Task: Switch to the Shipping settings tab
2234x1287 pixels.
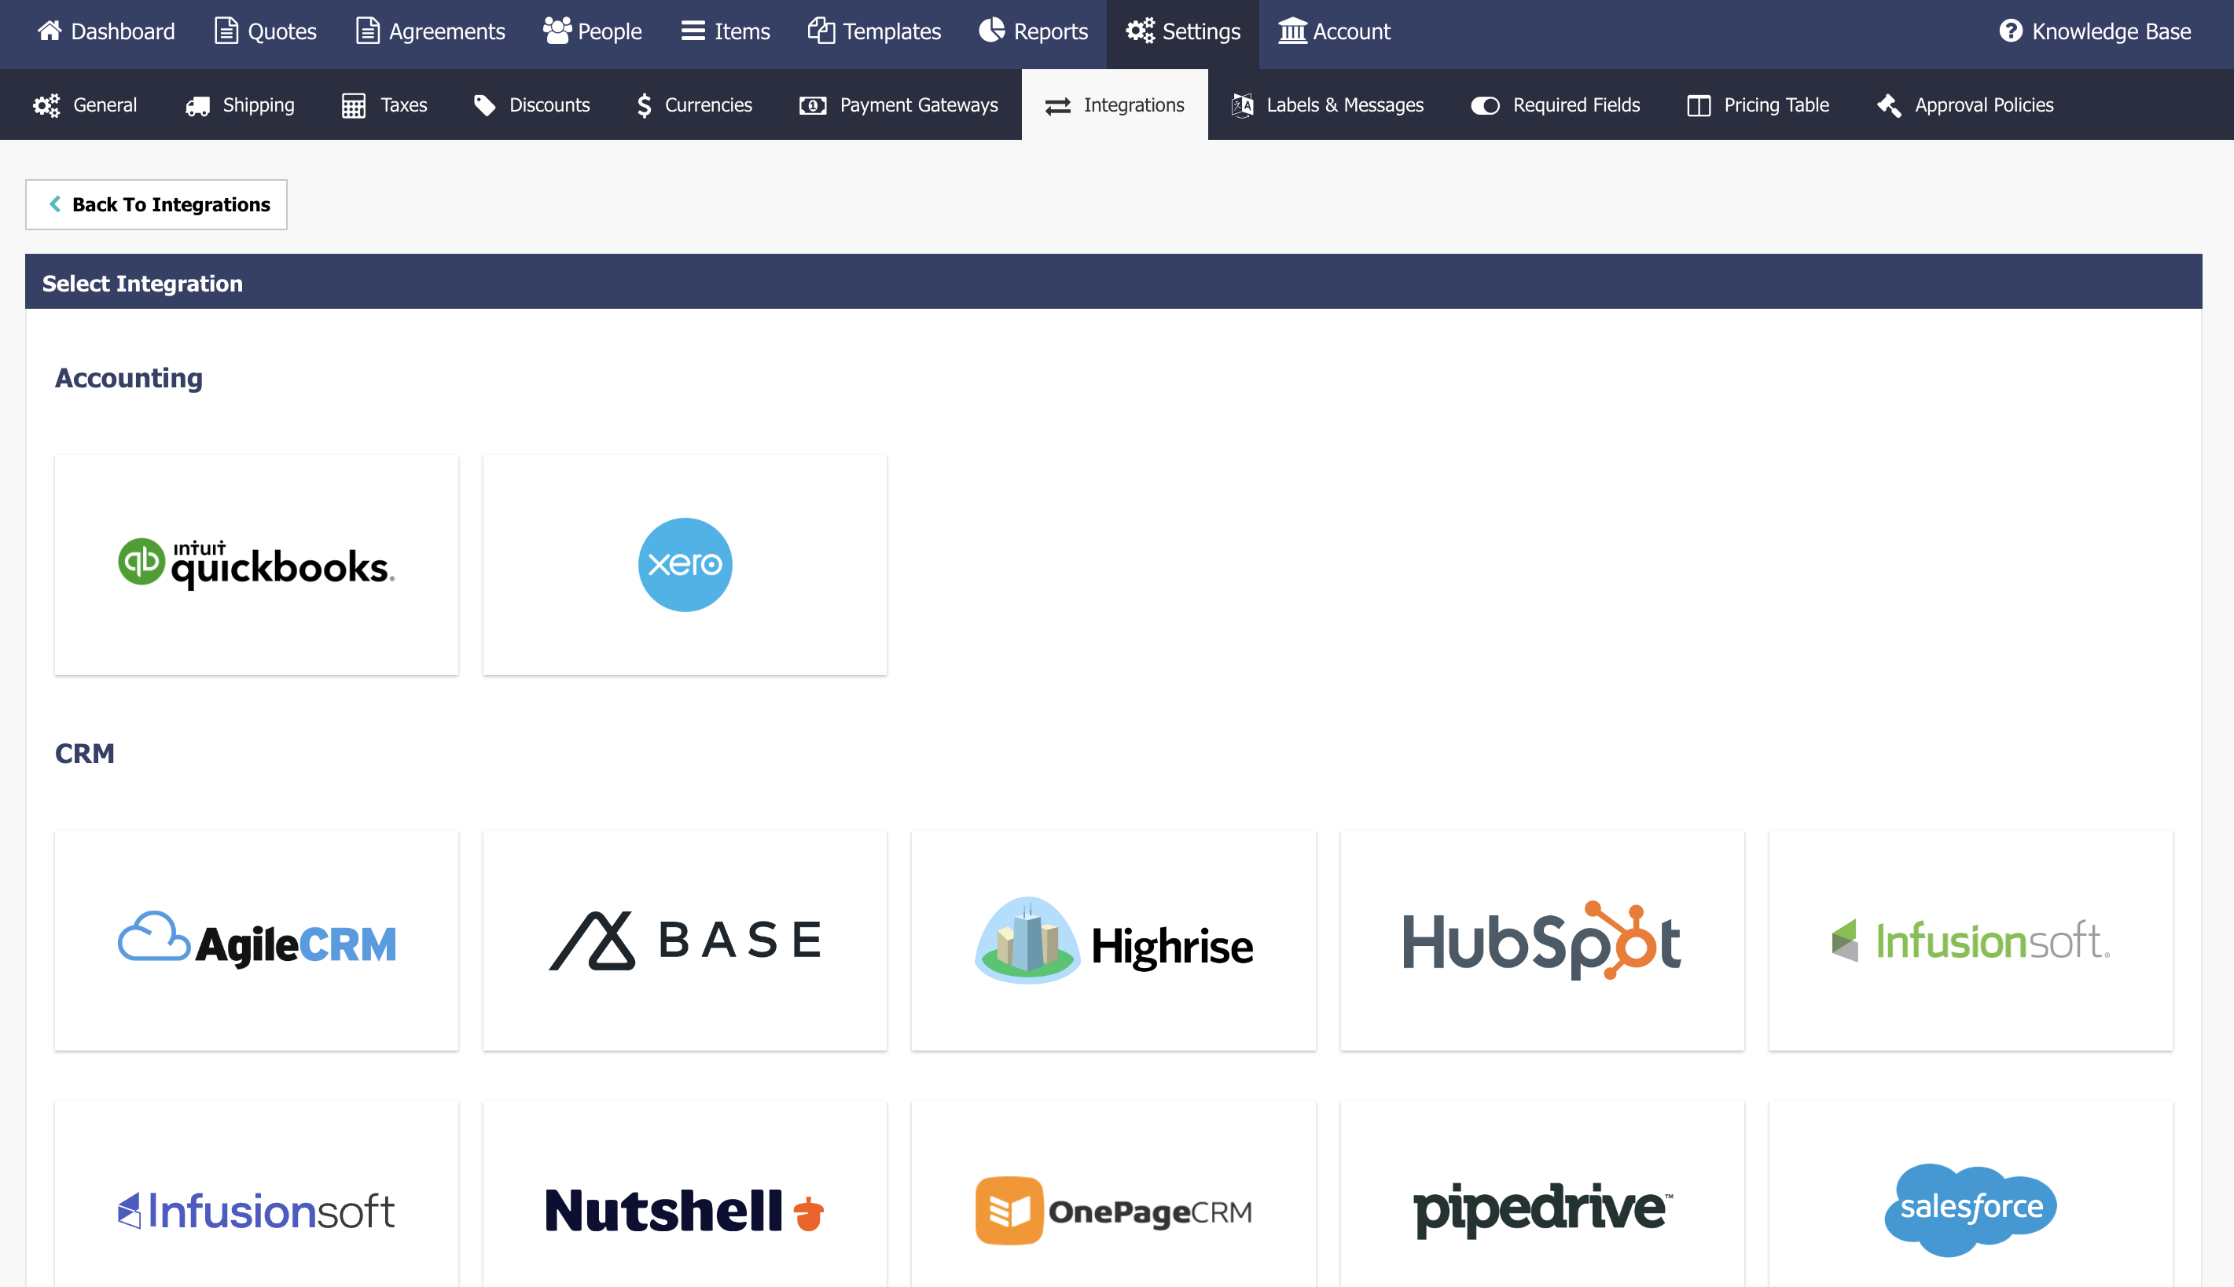Action: (240, 105)
